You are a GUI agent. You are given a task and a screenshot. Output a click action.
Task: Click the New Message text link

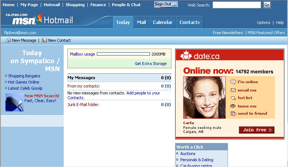pyautogui.click(x=24, y=40)
